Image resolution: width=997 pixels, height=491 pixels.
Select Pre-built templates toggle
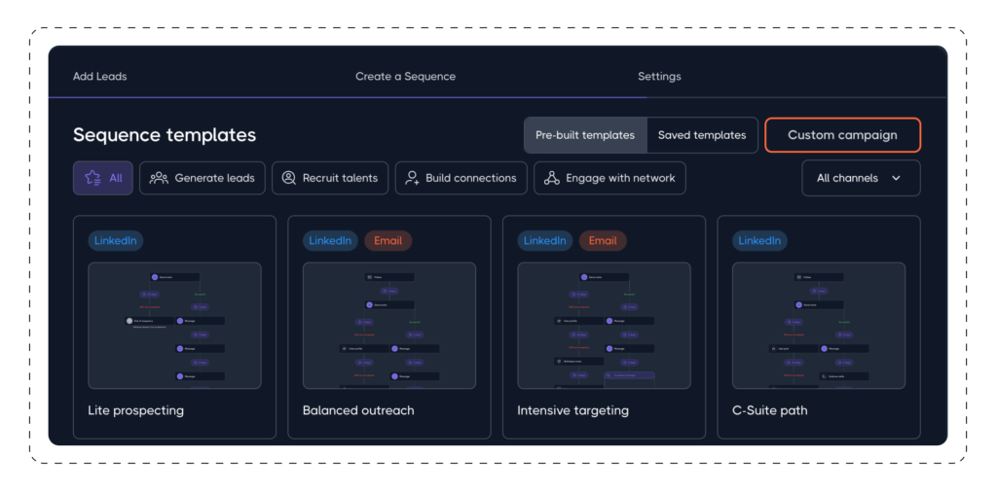click(585, 135)
